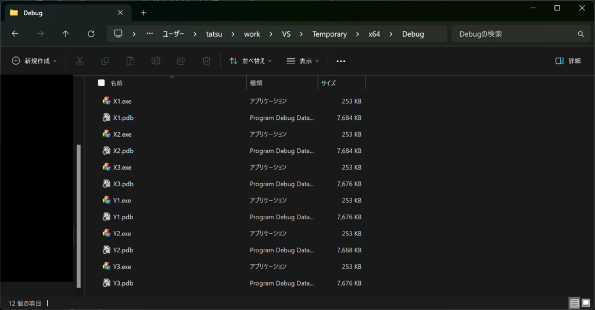Expand the 並べ替え sort dropdown
This screenshot has width=595, height=310.
[250, 60]
